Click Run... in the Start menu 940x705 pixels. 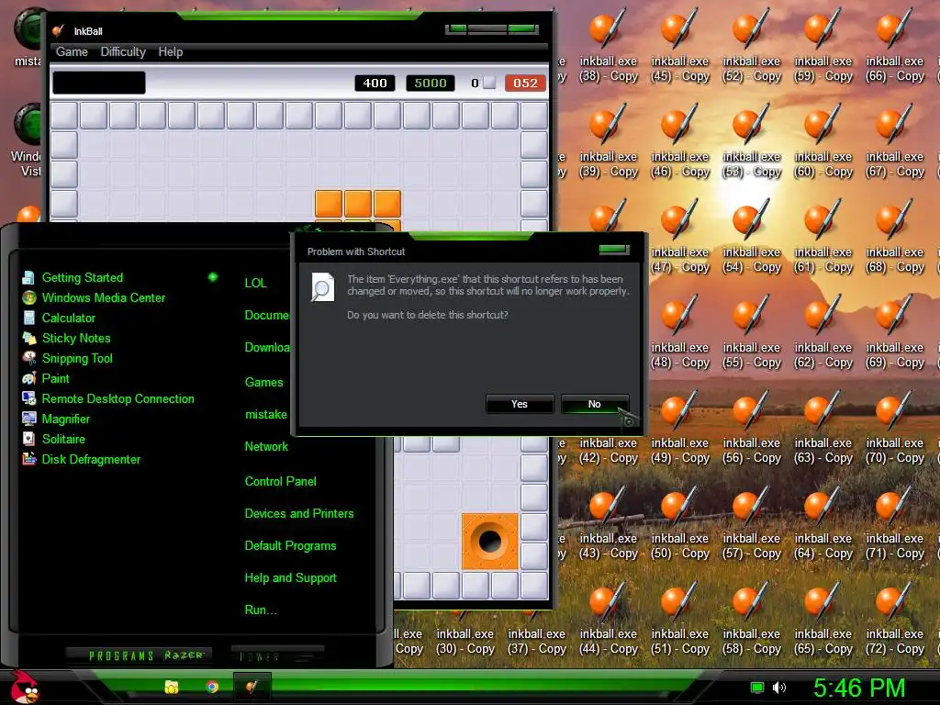(x=261, y=610)
